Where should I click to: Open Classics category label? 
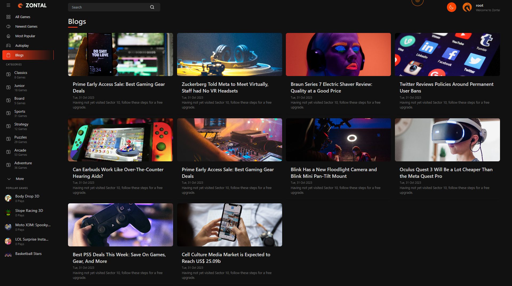(x=21, y=73)
